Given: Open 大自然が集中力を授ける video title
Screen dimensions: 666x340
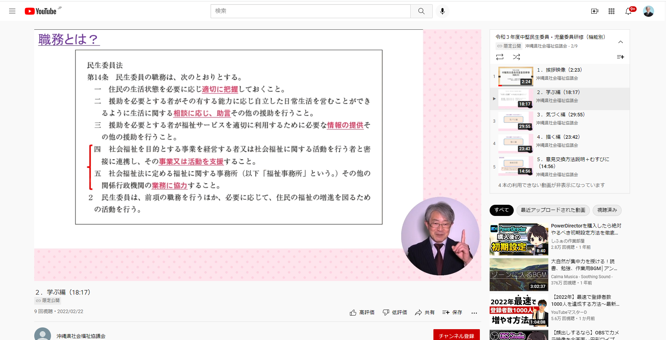Looking at the screenshot, I should 584,265.
